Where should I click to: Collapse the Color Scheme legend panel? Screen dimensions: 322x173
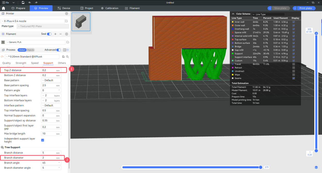pos(233,14)
